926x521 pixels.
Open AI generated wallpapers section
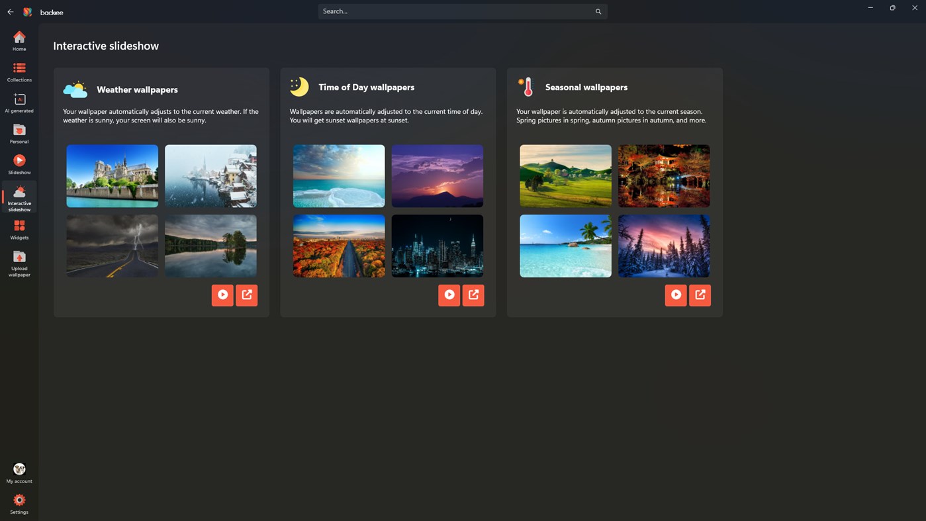point(19,103)
